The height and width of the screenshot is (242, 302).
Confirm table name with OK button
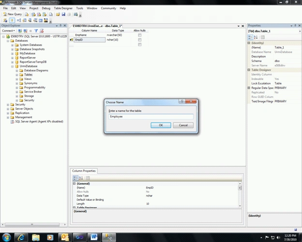(x=161, y=125)
